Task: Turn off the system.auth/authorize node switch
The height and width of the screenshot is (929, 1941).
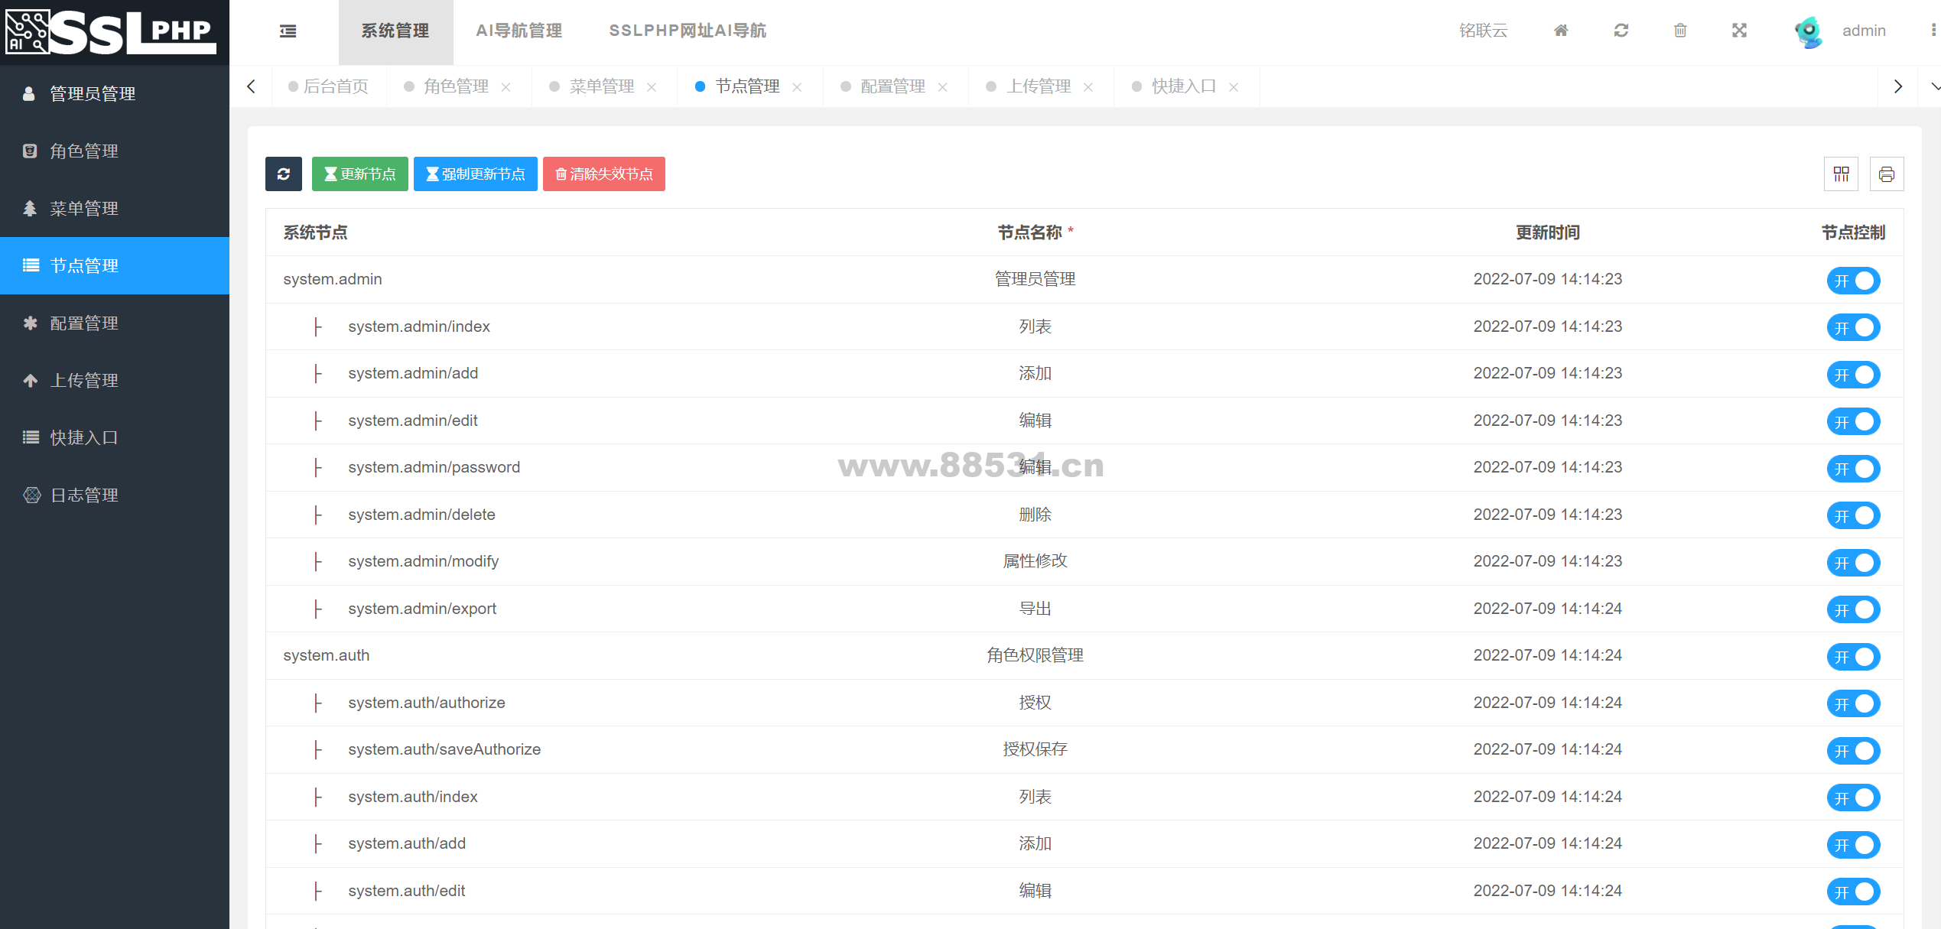Action: pos(1853,703)
